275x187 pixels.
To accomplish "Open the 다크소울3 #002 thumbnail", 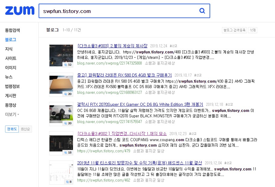I will [61, 143].
